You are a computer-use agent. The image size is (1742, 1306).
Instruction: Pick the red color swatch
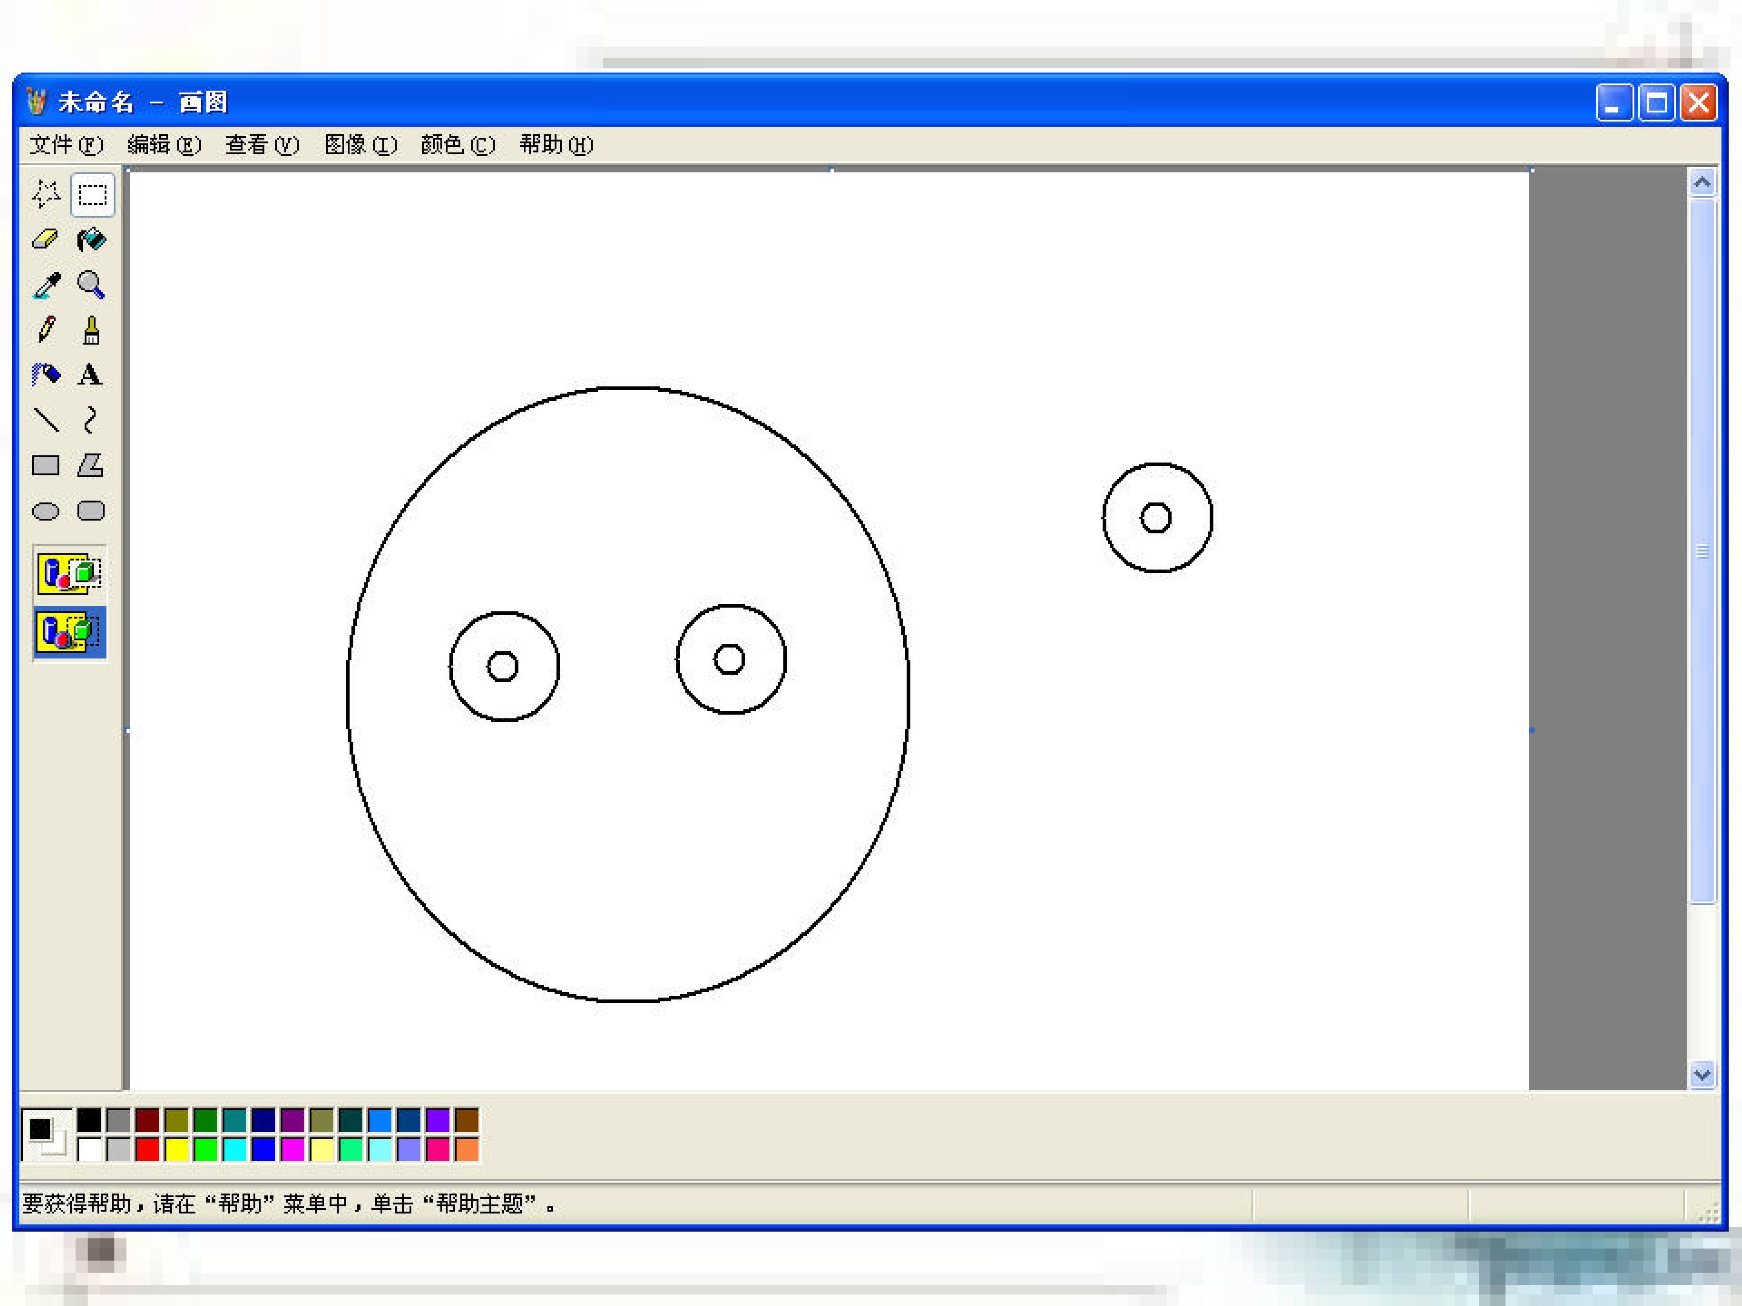[147, 1149]
